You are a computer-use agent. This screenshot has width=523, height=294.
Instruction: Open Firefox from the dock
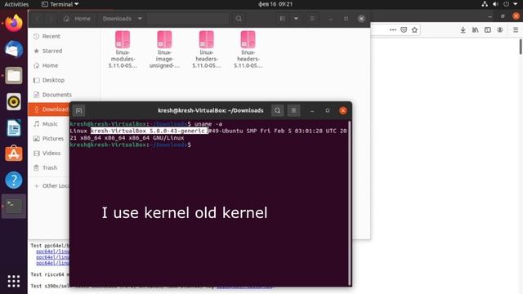[x=14, y=24]
